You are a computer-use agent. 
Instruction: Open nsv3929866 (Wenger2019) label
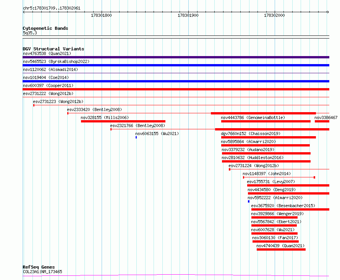pyautogui.click(x=277, y=214)
